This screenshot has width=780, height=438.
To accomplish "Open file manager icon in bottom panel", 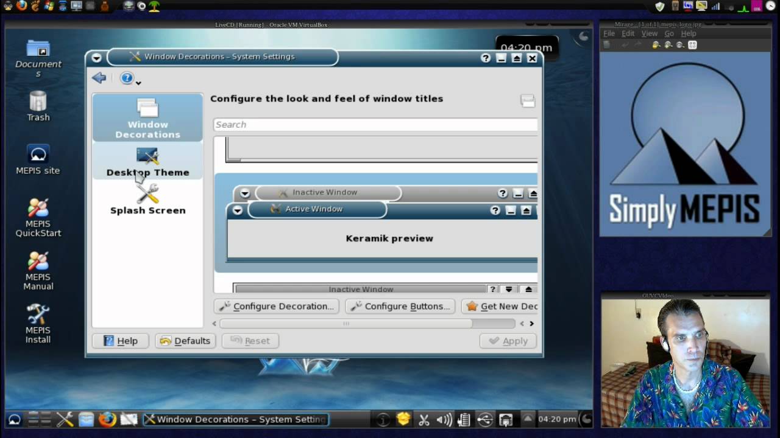I will [x=86, y=419].
